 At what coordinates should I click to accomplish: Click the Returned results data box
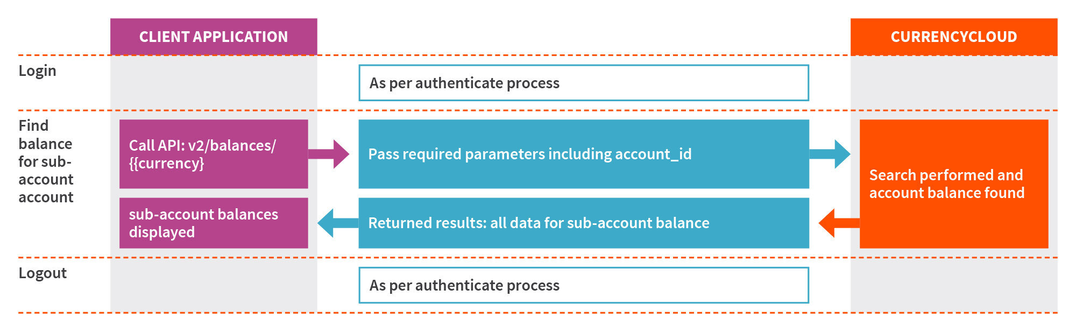584,223
